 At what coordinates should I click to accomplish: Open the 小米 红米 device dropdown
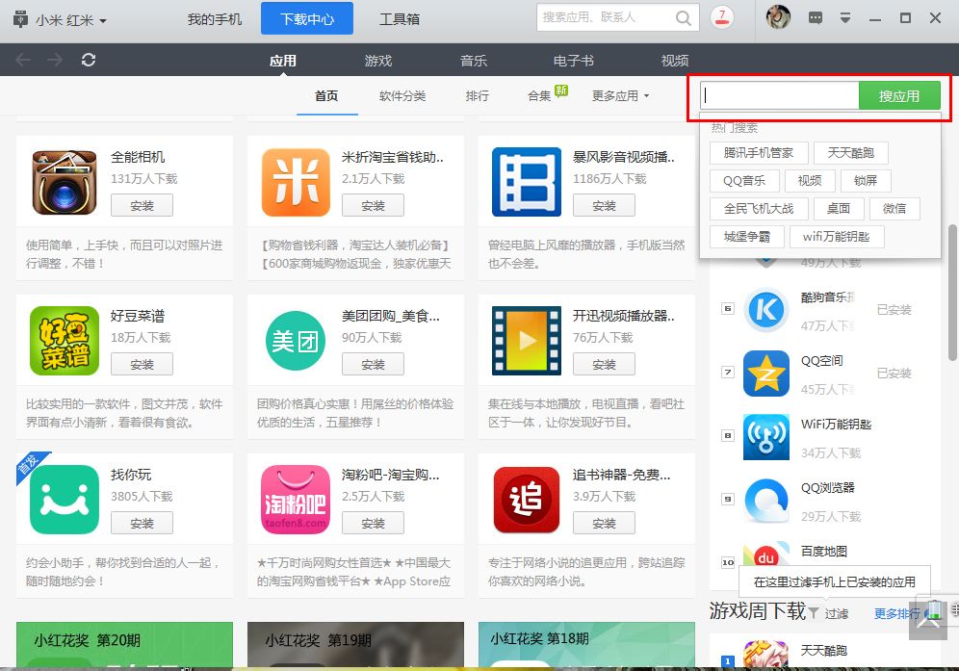pyautogui.click(x=60, y=19)
